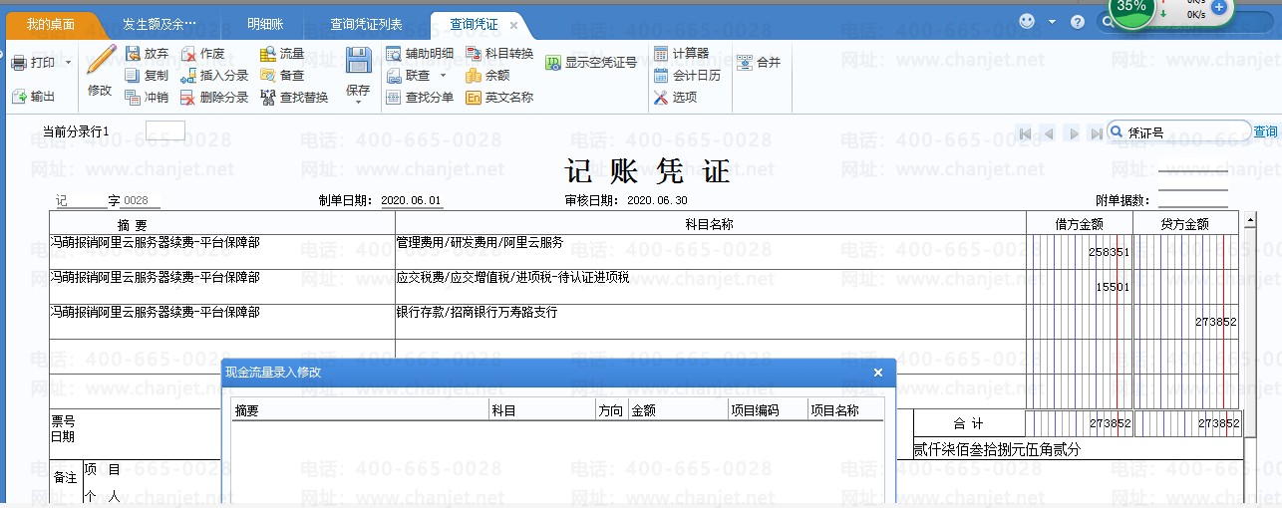
Task: Switch to 明细账 tab
Action: click(265, 24)
